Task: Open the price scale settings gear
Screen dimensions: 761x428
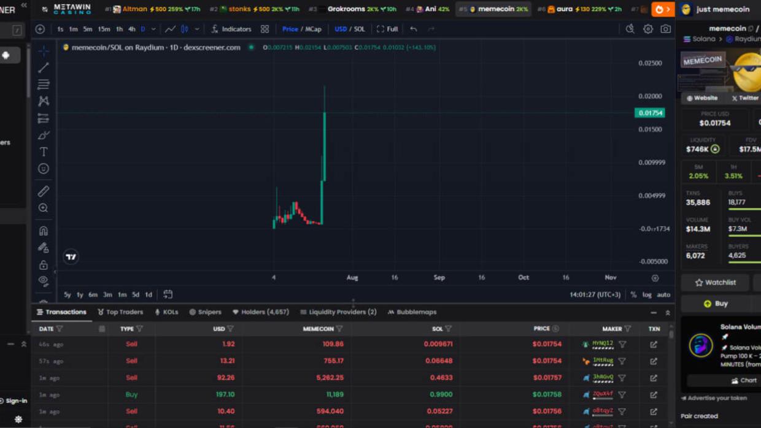Action: (x=655, y=278)
